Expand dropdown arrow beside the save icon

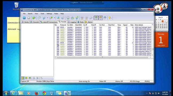(47, 18)
